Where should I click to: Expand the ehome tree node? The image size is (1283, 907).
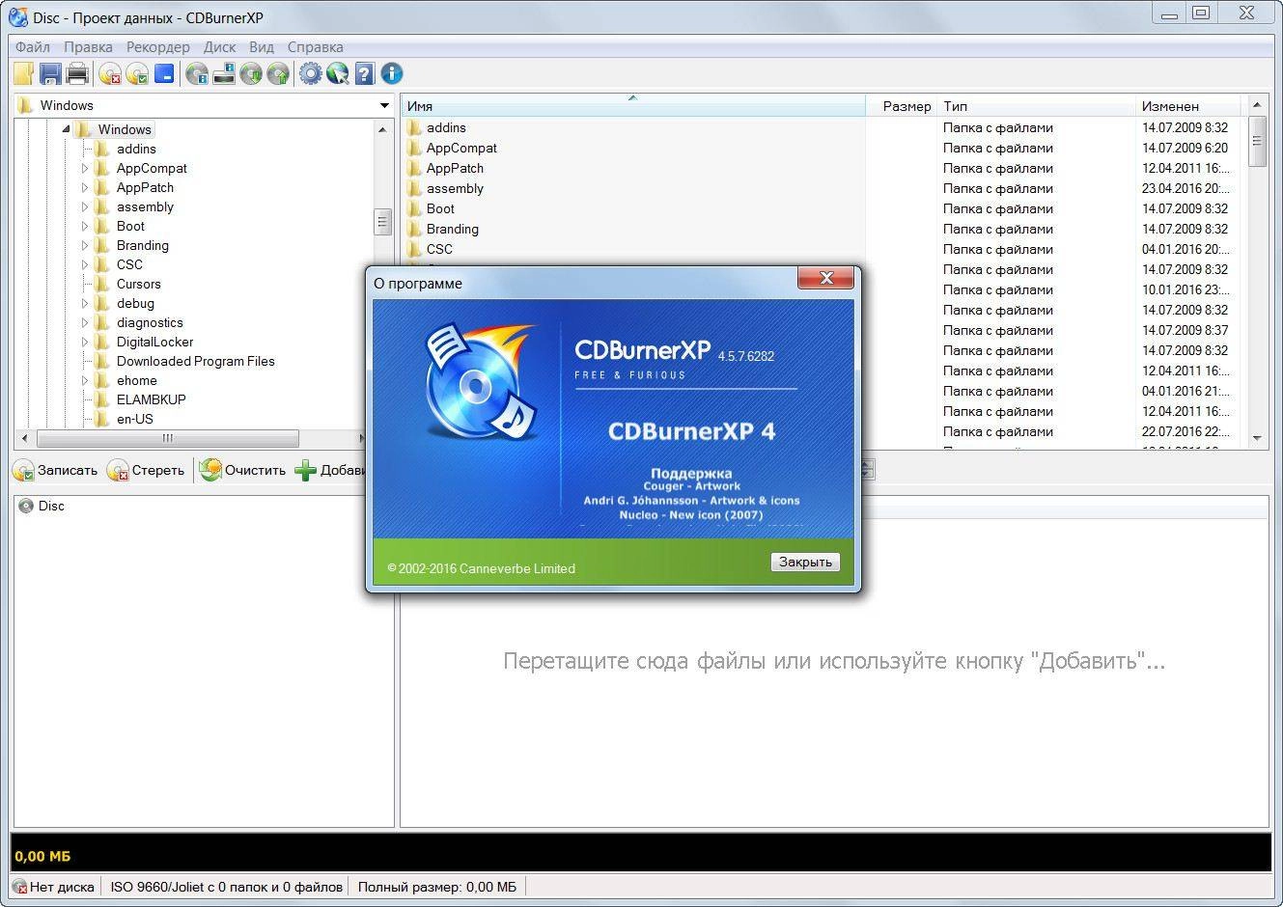(85, 380)
